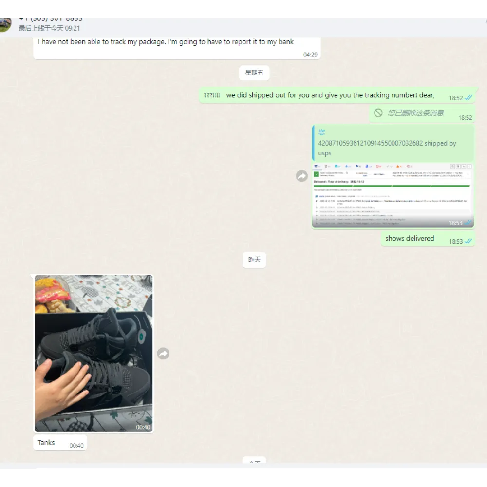Select the 'Tanks' message
Image resolution: width=487 pixels, height=487 pixels.
point(60,443)
